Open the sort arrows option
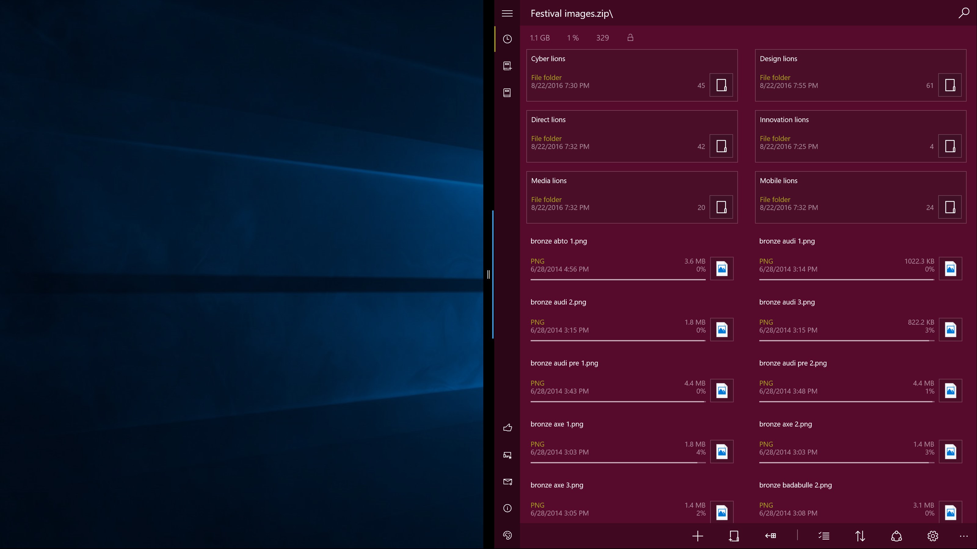 click(860, 536)
